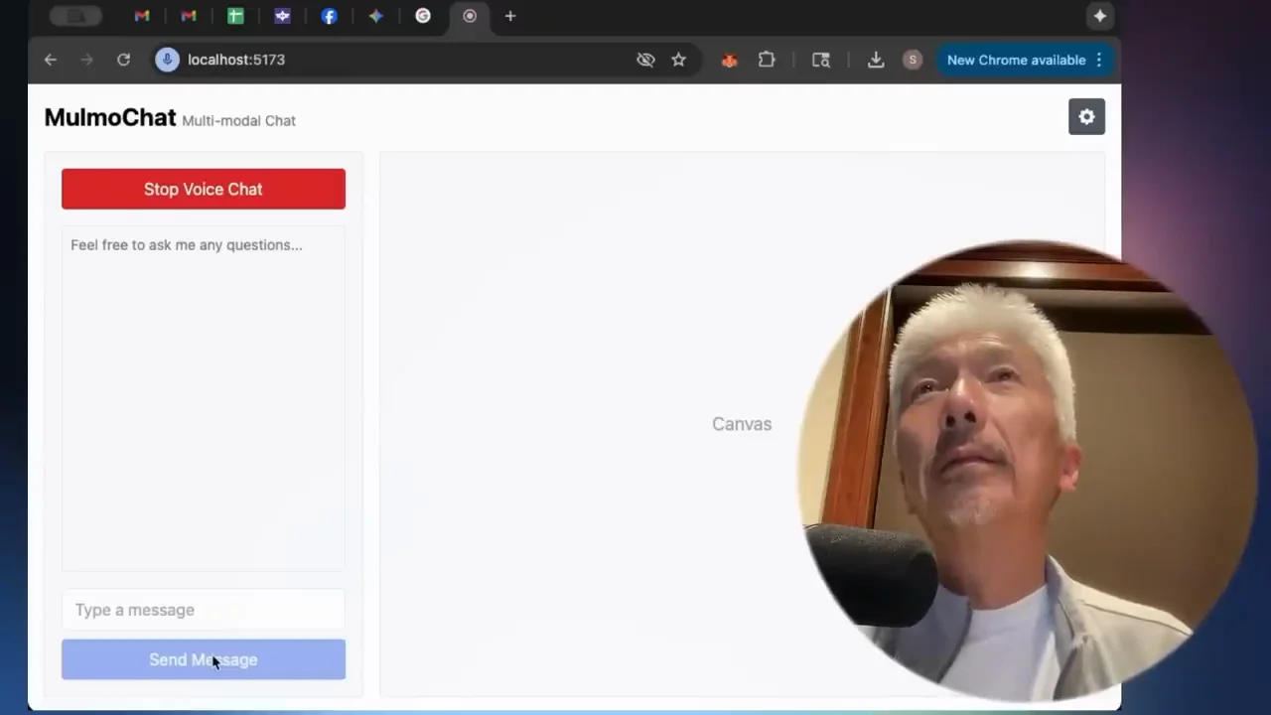Click Stop Voice Chat button
This screenshot has height=715, width=1271.
(204, 189)
